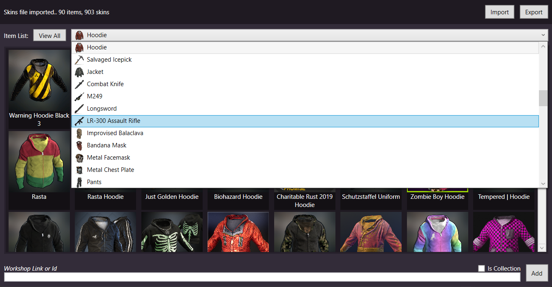Choose Pants entry in item list
The height and width of the screenshot is (287, 552).
(x=94, y=182)
